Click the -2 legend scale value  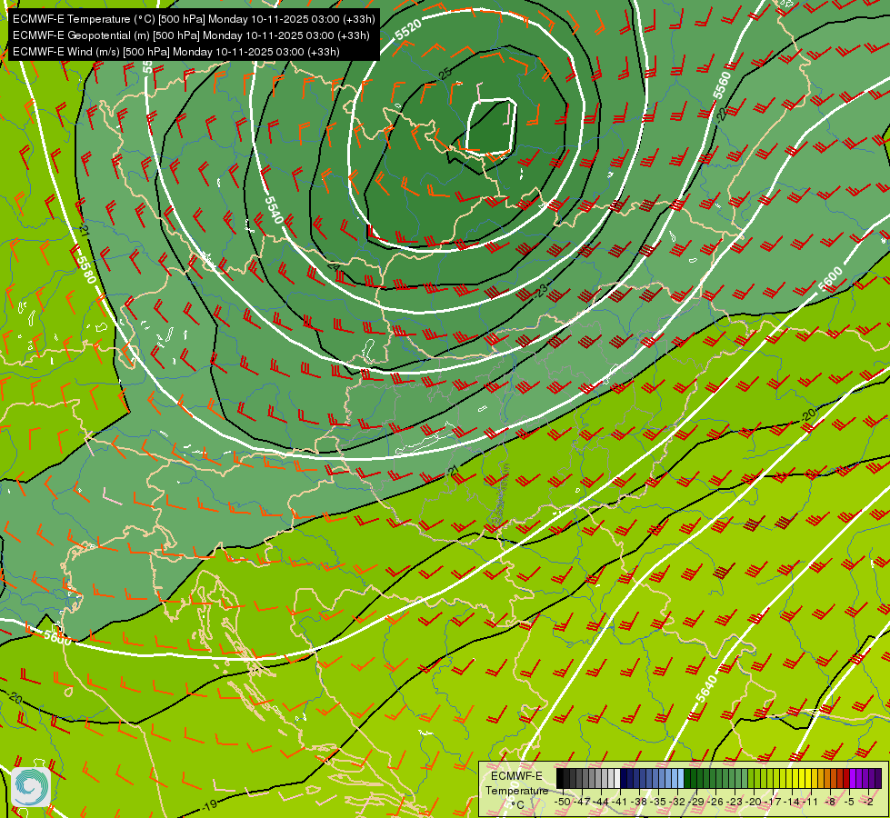click(868, 802)
